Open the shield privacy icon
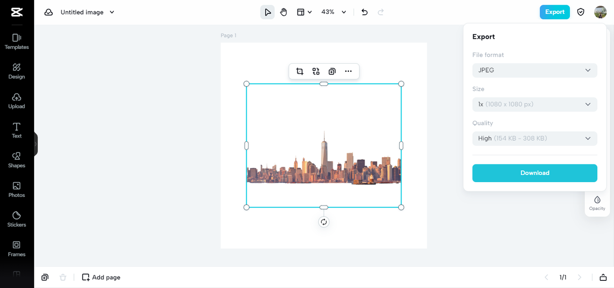 581,12
